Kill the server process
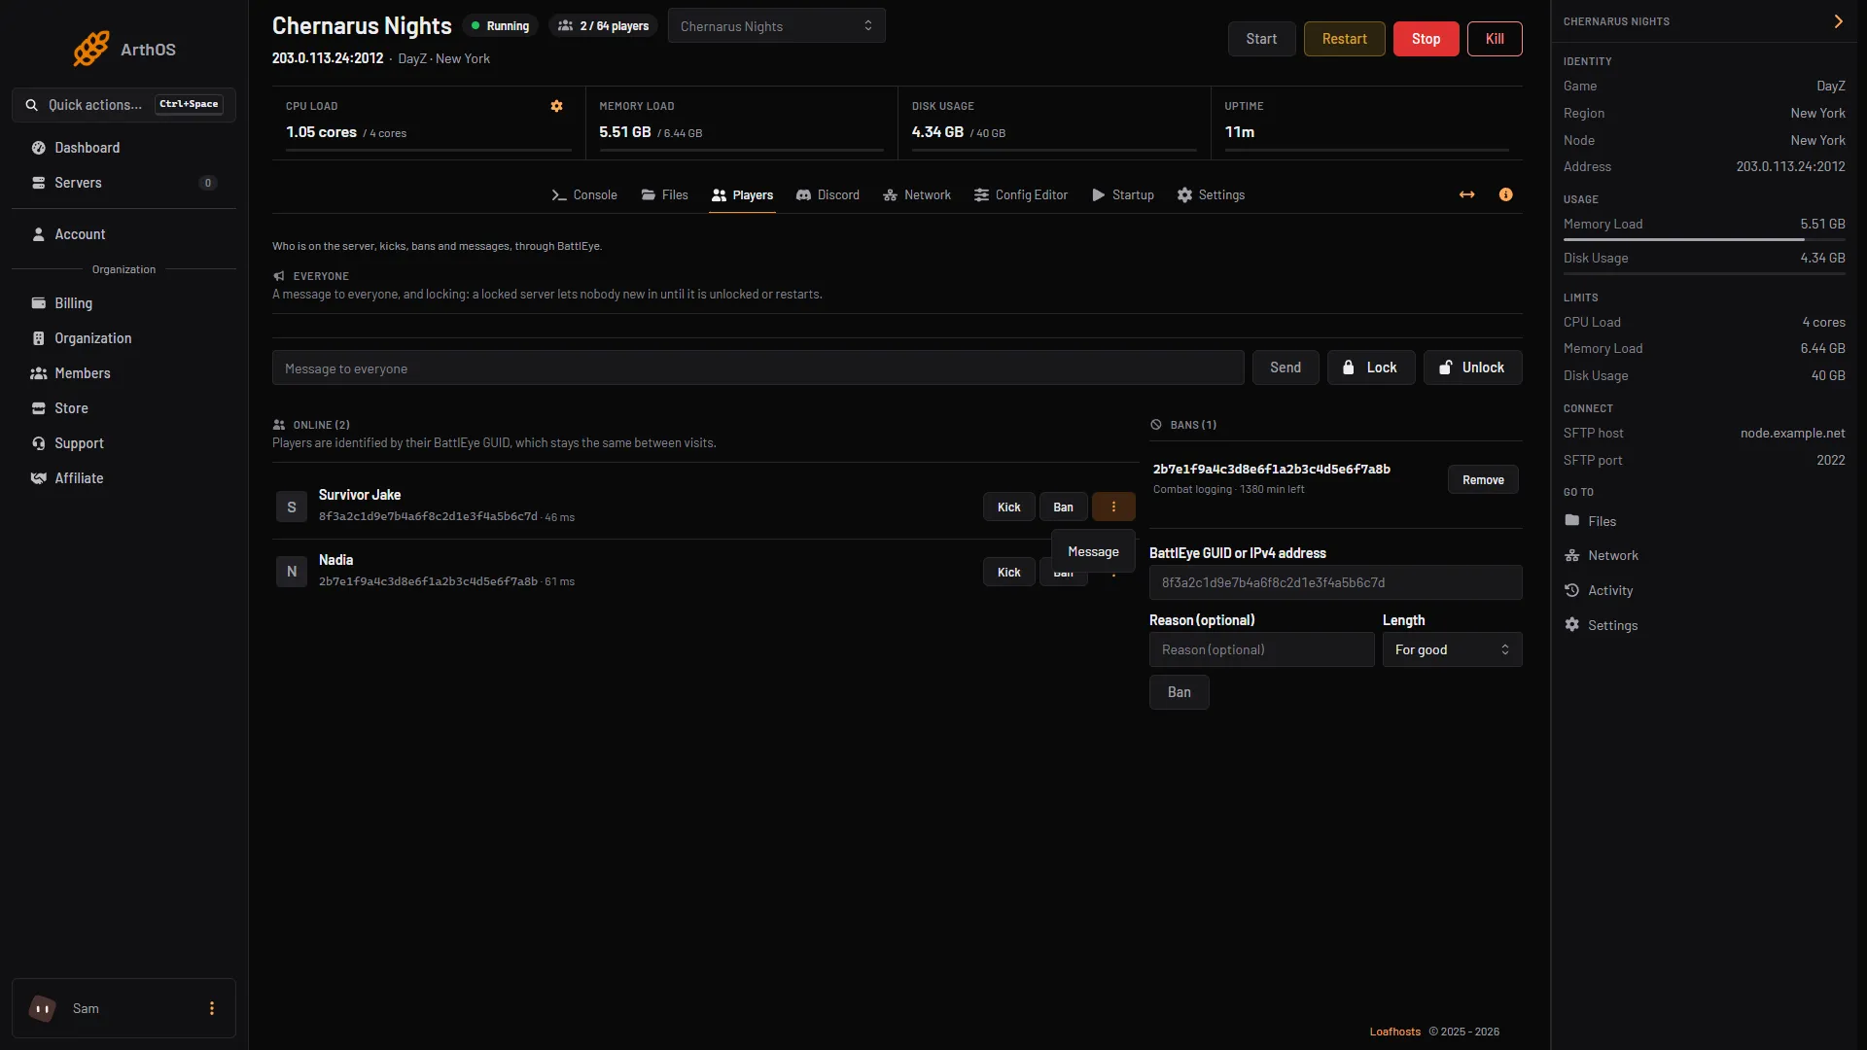Viewport: 1867px width, 1050px height. coord(1495,39)
